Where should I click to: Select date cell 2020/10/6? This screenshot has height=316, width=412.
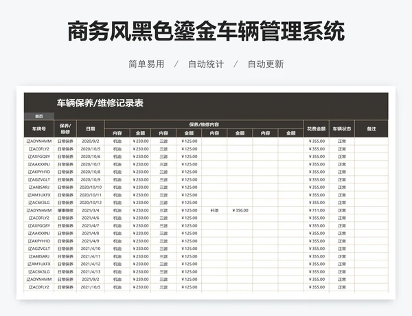coord(91,157)
